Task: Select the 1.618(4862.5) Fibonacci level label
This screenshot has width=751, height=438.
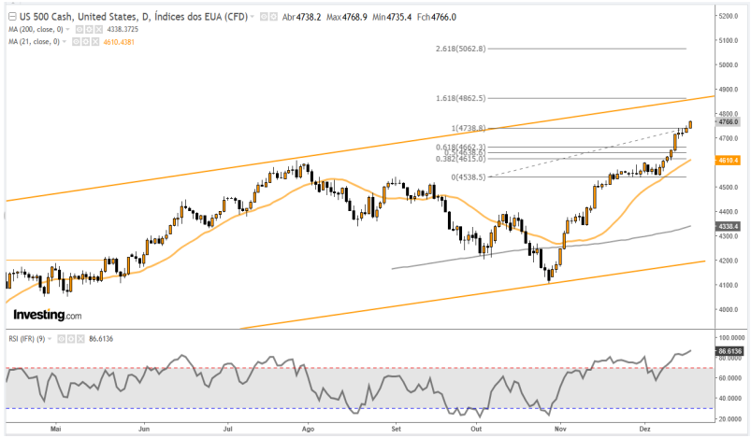Action: click(x=460, y=98)
